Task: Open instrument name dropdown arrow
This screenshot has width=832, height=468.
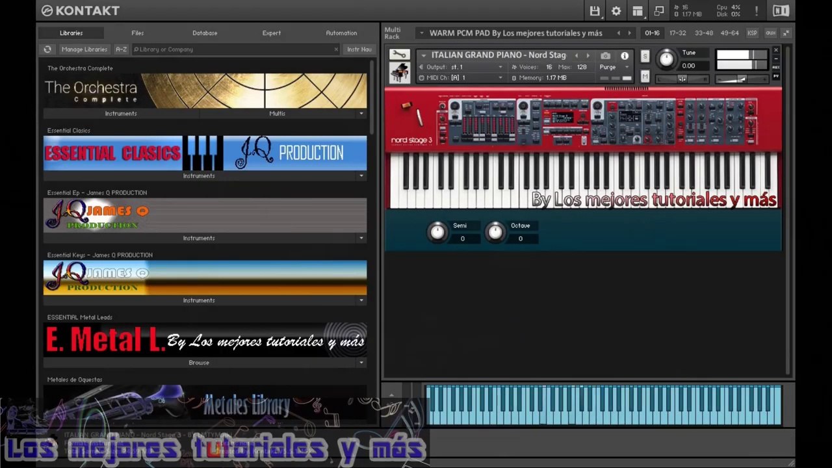Action: click(423, 56)
